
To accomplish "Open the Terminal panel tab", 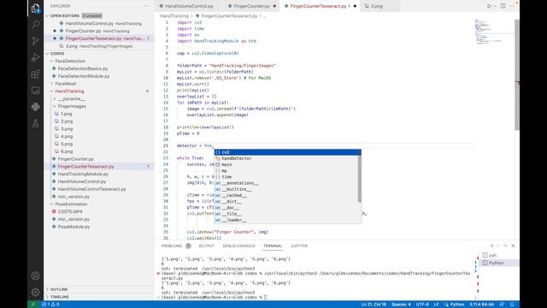I will coord(273,246).
